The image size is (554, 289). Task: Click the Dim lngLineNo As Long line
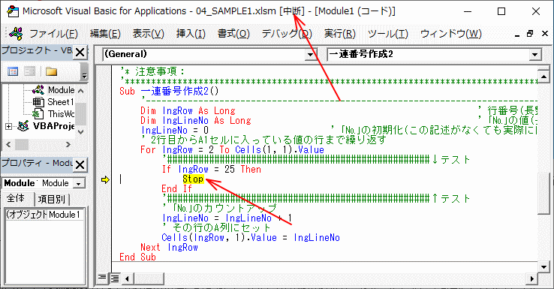point(196,120)
